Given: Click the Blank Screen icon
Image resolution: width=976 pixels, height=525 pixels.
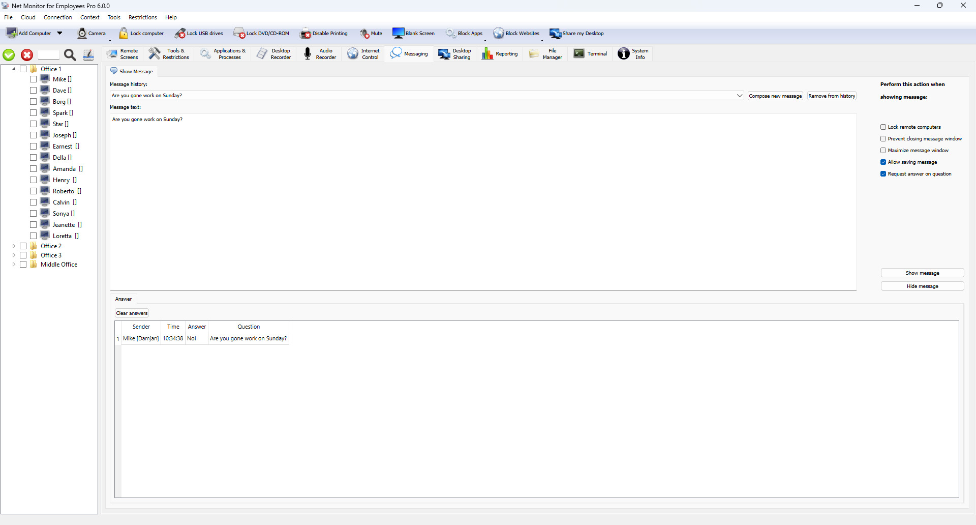Looking at the screenshot, I should pos(398,34).
